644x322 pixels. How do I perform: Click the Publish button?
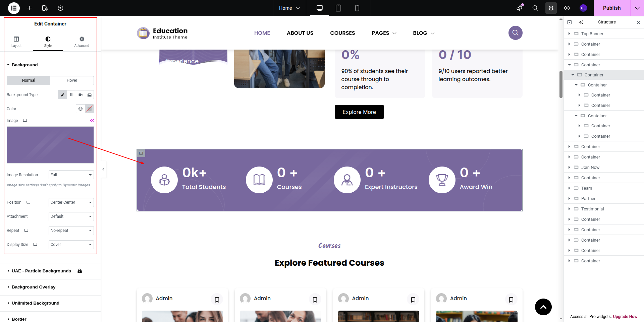tap(611, 8)
